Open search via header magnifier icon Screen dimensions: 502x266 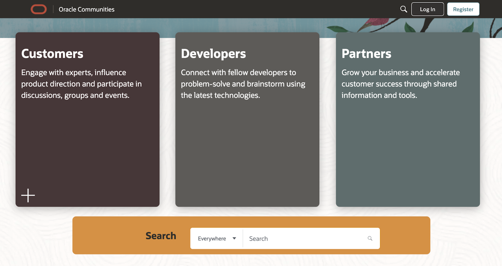click(x=403, y=9)
